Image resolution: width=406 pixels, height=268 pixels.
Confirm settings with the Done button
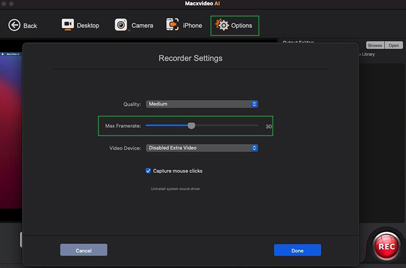click(x=298, y=250)
